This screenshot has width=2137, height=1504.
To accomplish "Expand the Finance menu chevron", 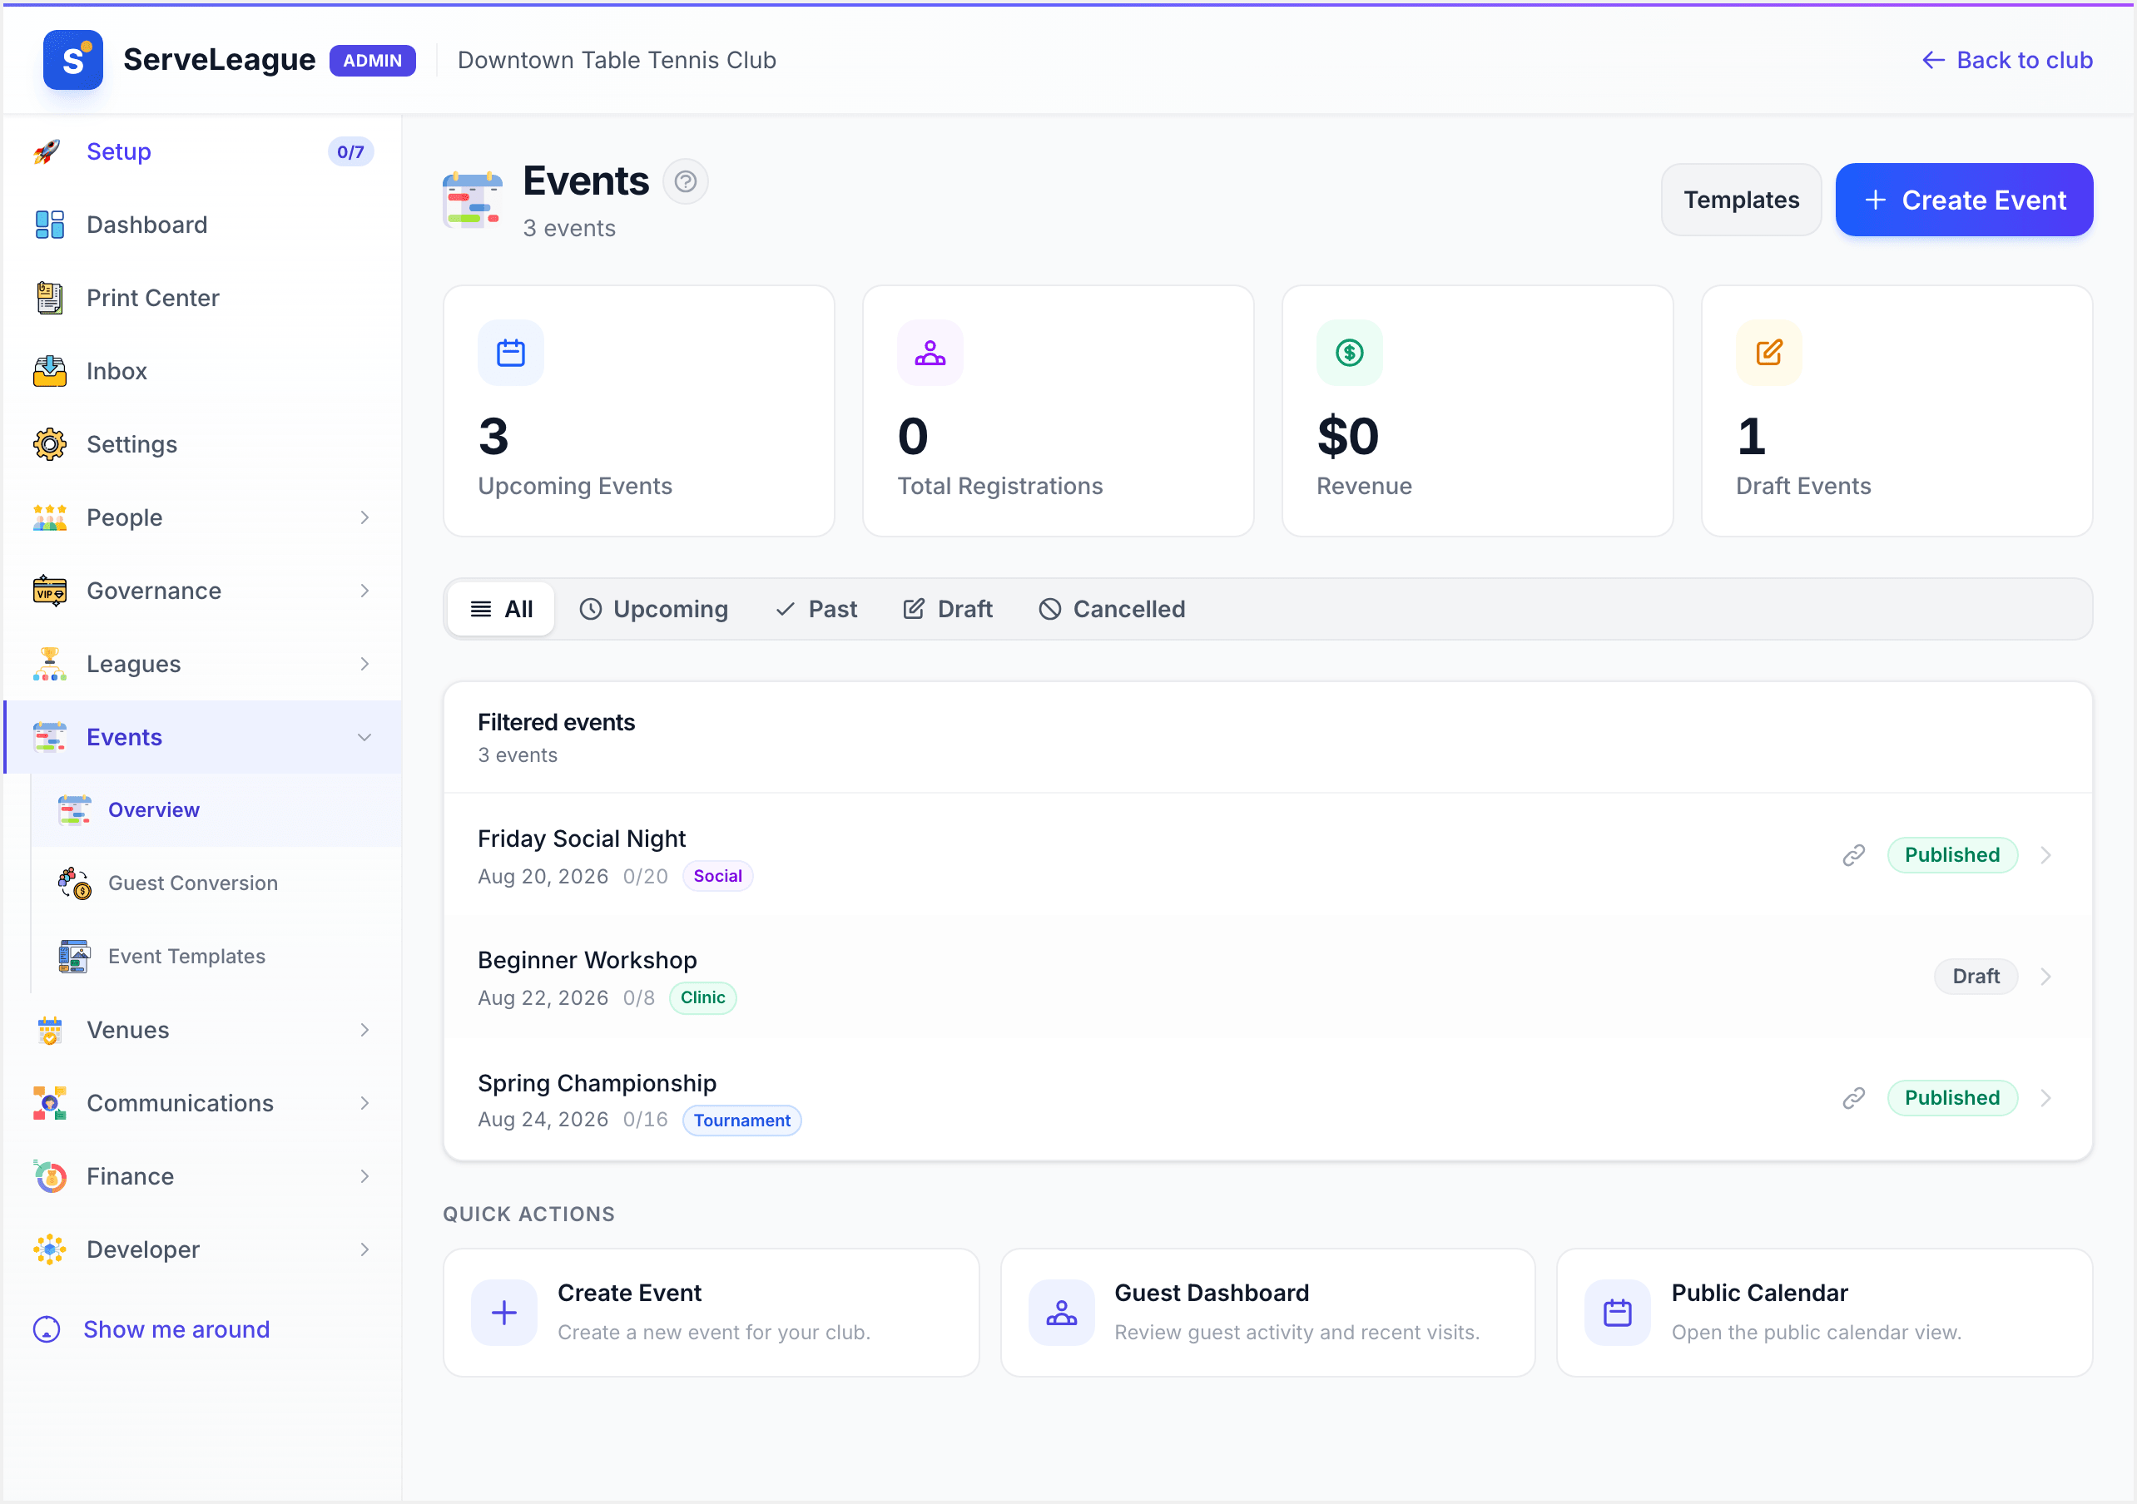I will pos(364,1176).
